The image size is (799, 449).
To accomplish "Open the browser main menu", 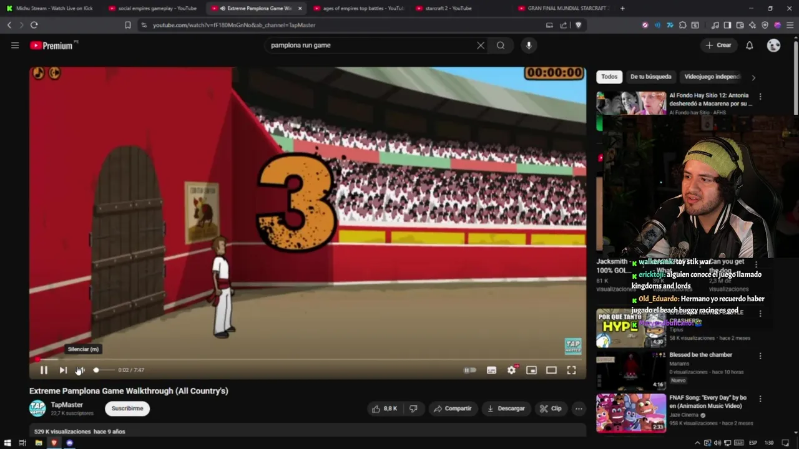I will point(790,25).
